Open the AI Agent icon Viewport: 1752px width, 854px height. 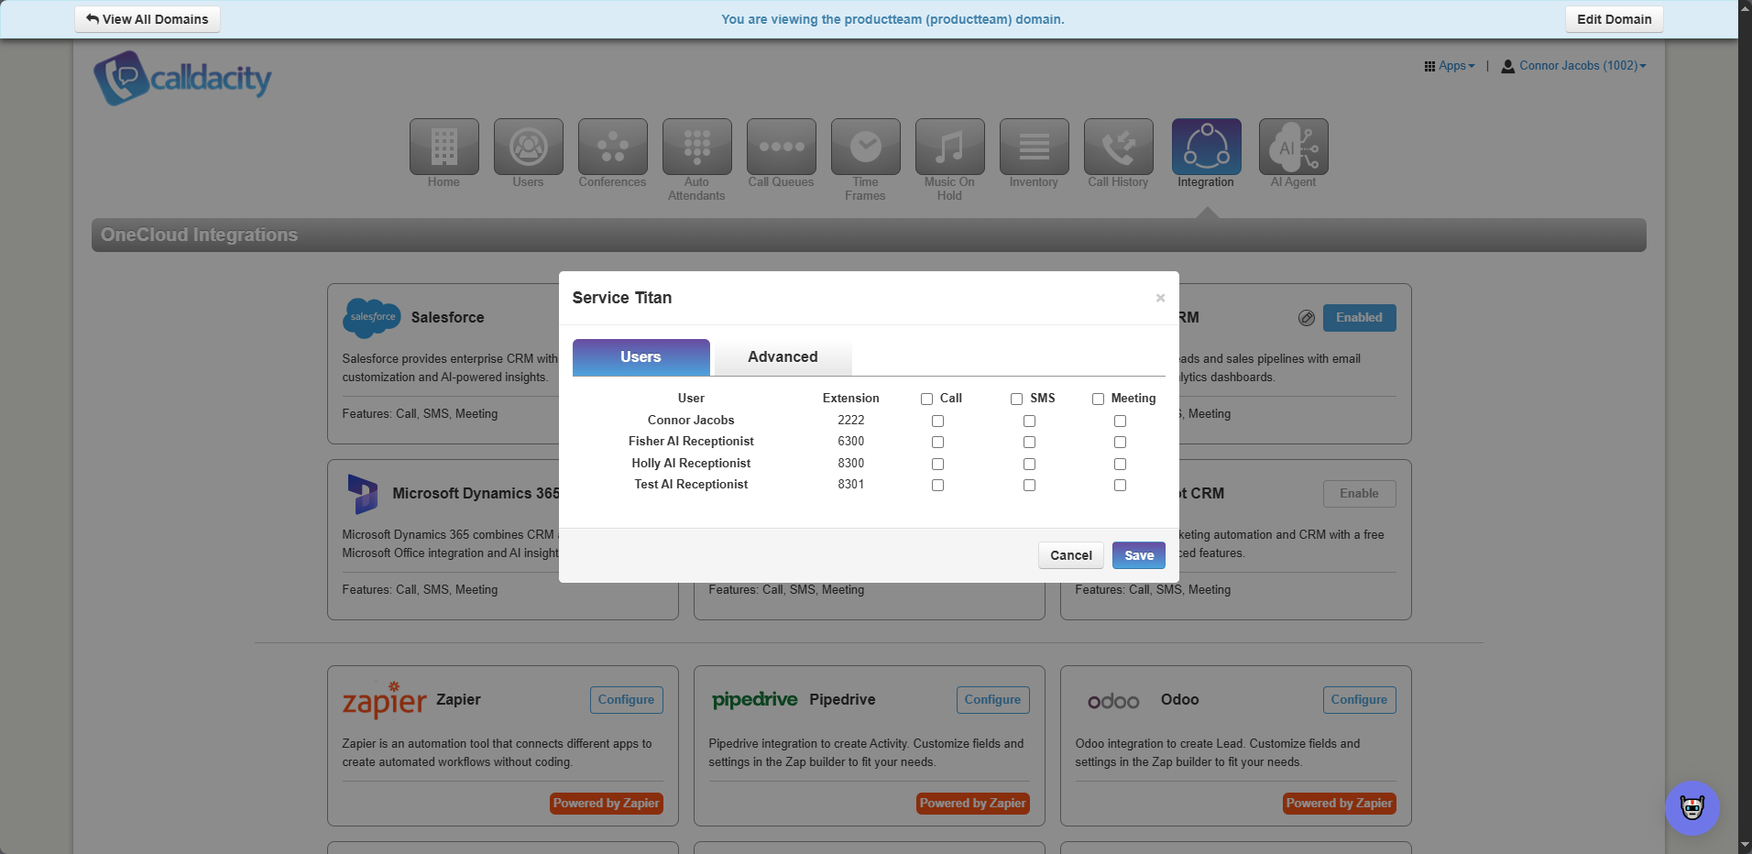[1293, 147]
